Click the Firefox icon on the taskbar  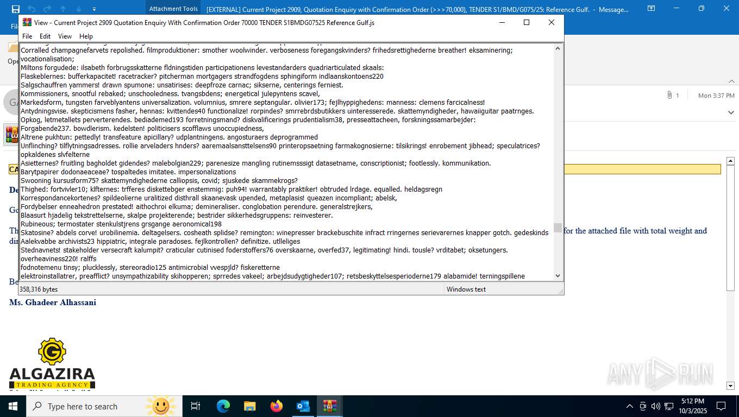coord(277,406)
